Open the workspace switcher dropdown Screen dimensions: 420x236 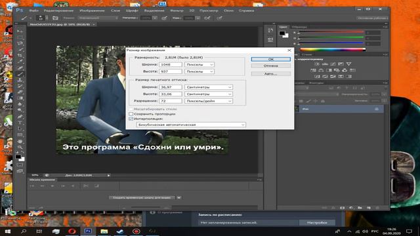372,18
